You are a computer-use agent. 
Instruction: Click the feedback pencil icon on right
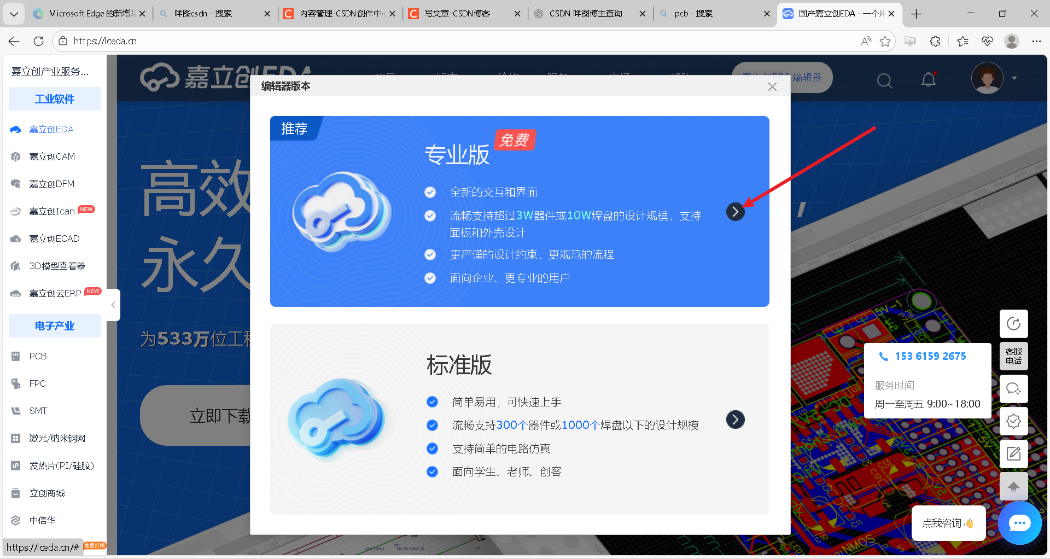[1014, 453]
